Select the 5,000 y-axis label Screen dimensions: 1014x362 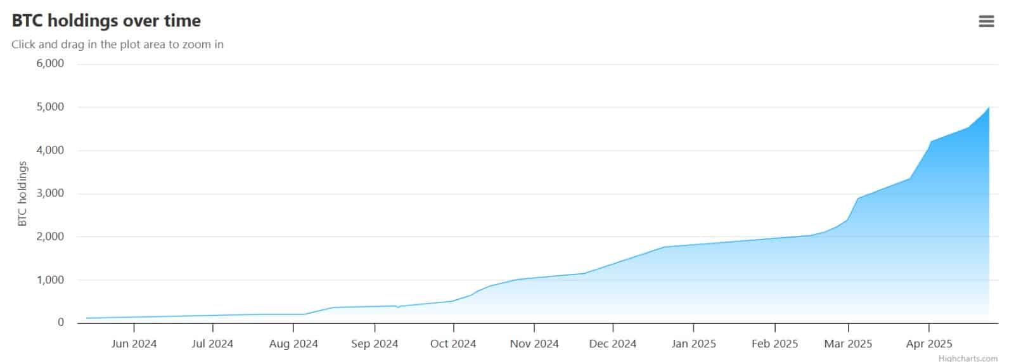[50, 107]
